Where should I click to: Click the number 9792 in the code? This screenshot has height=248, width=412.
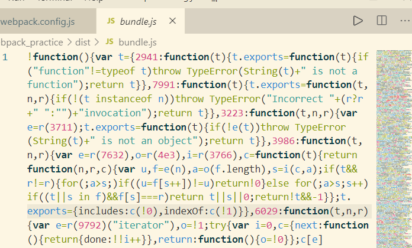click(89, 226)
